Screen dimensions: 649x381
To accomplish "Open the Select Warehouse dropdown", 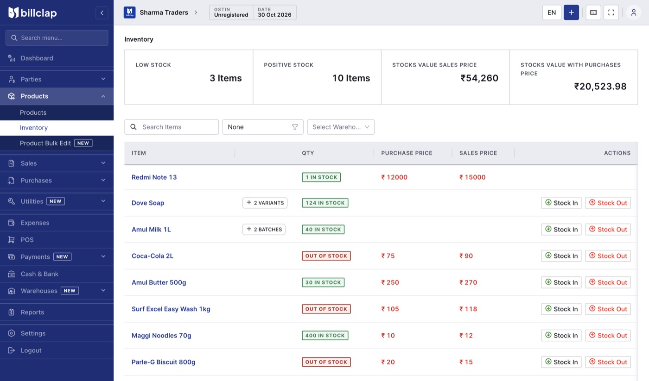I will click(341, 127).
